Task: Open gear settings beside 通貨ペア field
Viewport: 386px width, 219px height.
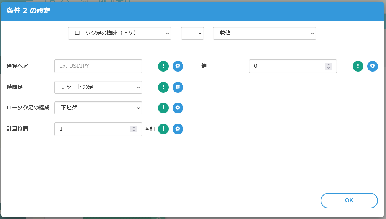Action: tap(178, 66)
